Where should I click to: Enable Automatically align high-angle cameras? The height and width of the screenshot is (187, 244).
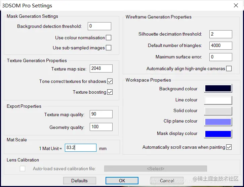point(229,68)
